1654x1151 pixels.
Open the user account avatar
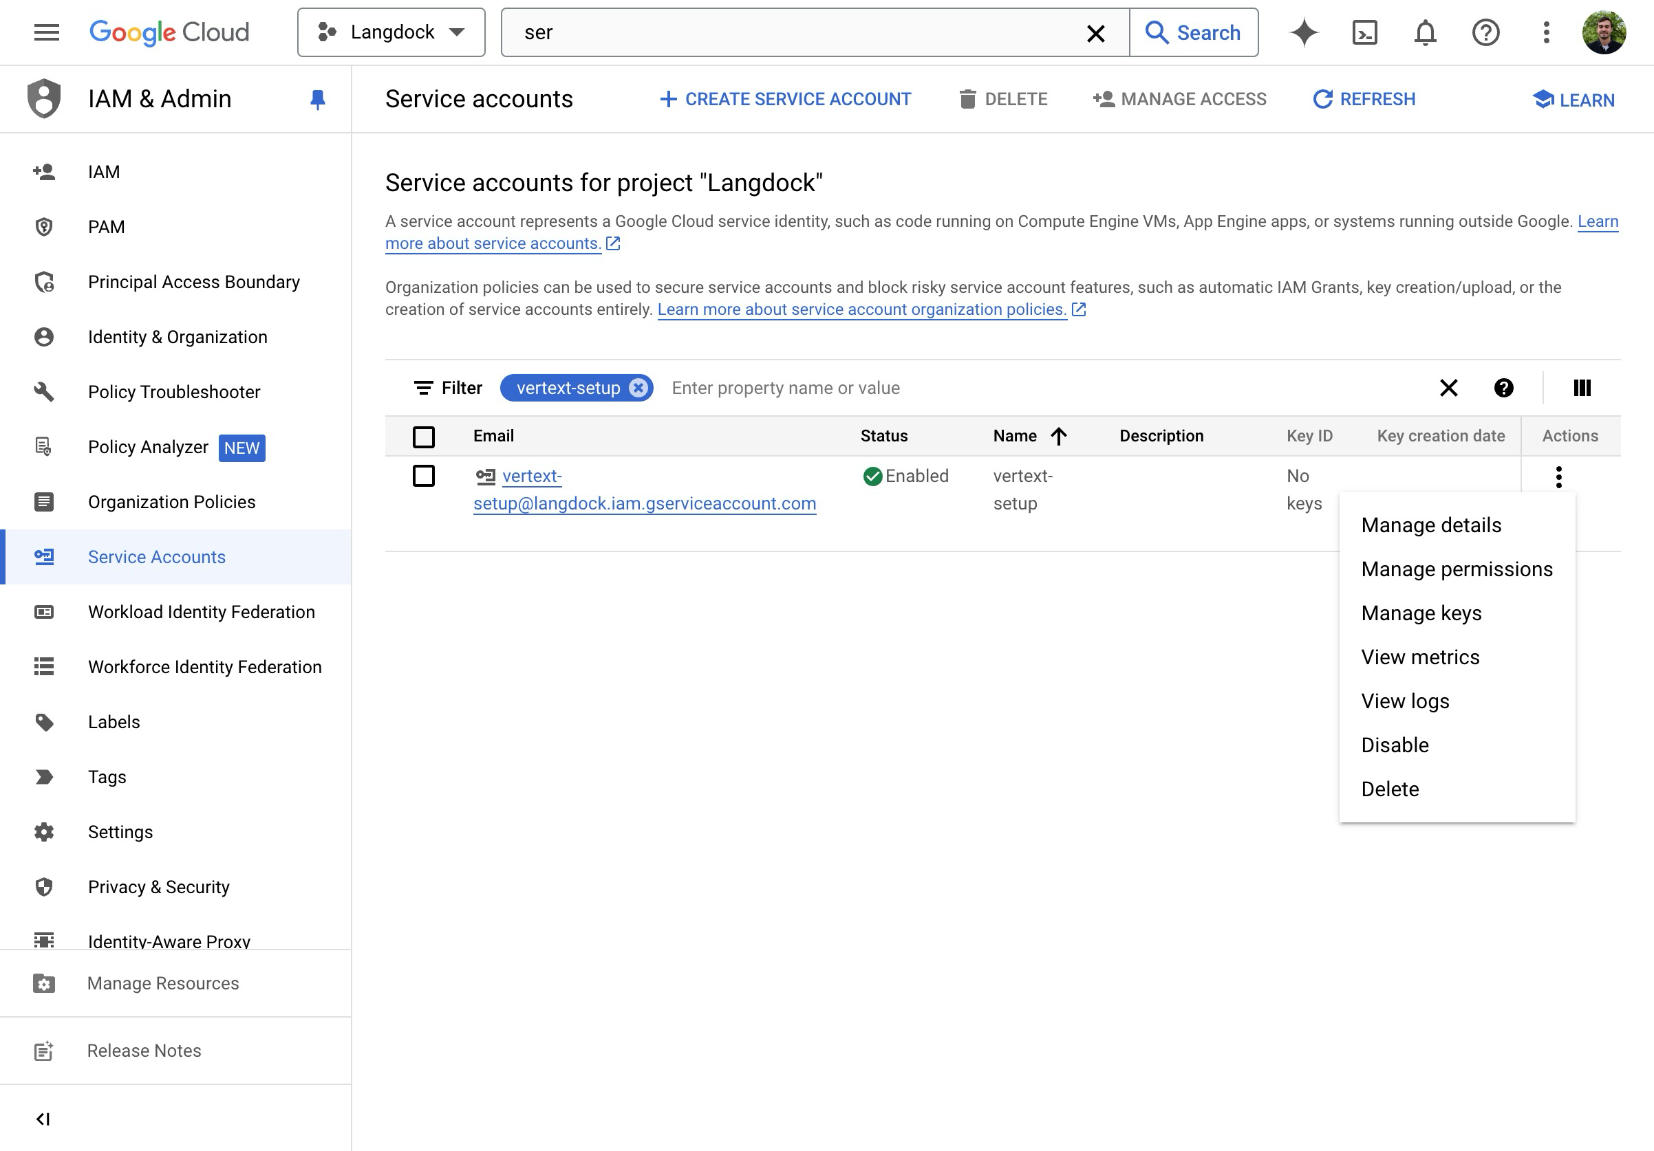pyautogui.click(x=1604, y=32)
